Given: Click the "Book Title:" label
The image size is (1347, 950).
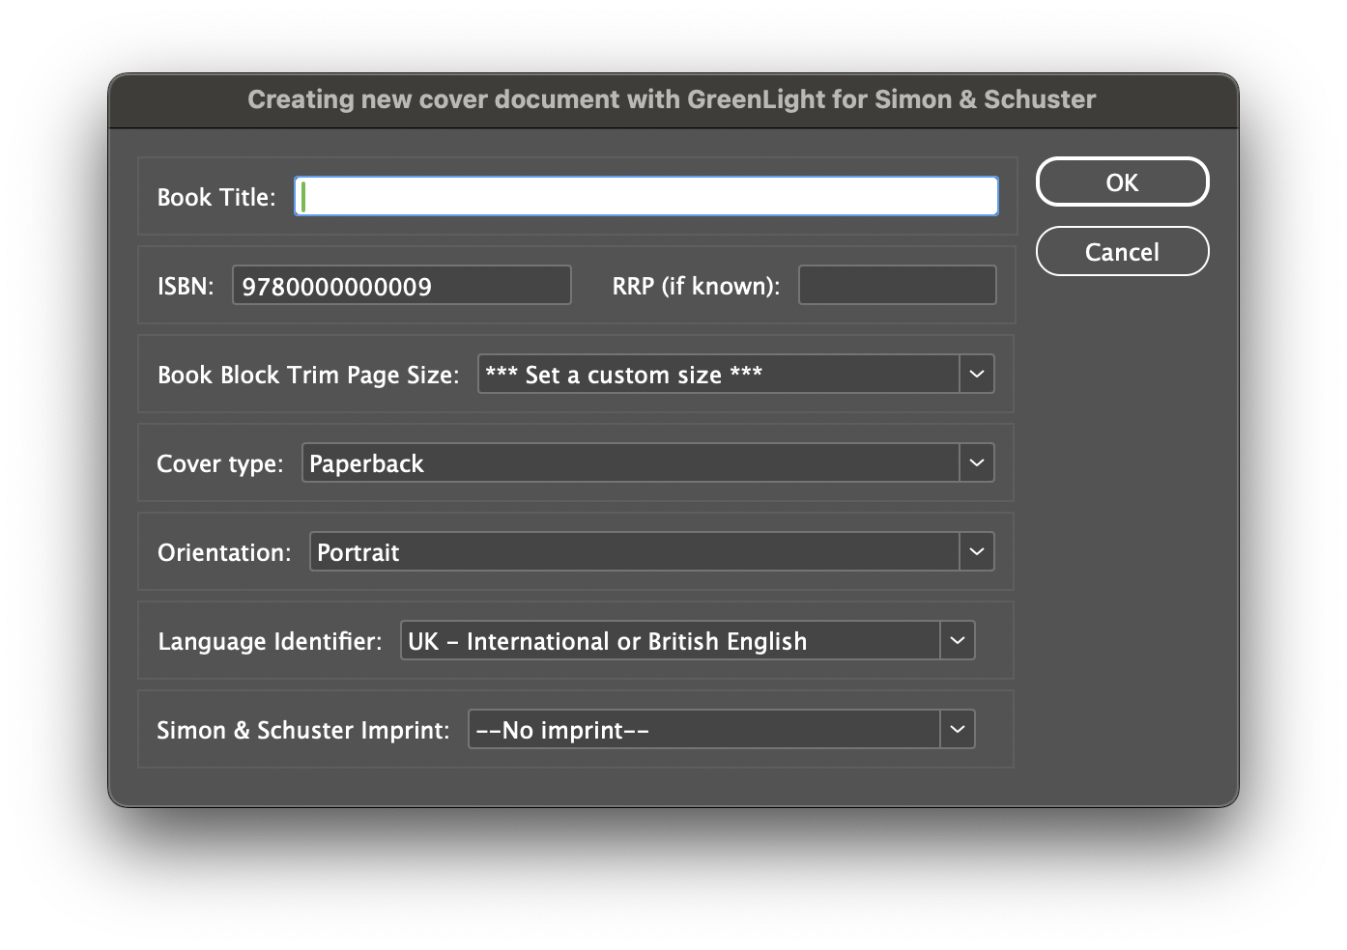Looking at the screenshot, I should click(216, 197).
